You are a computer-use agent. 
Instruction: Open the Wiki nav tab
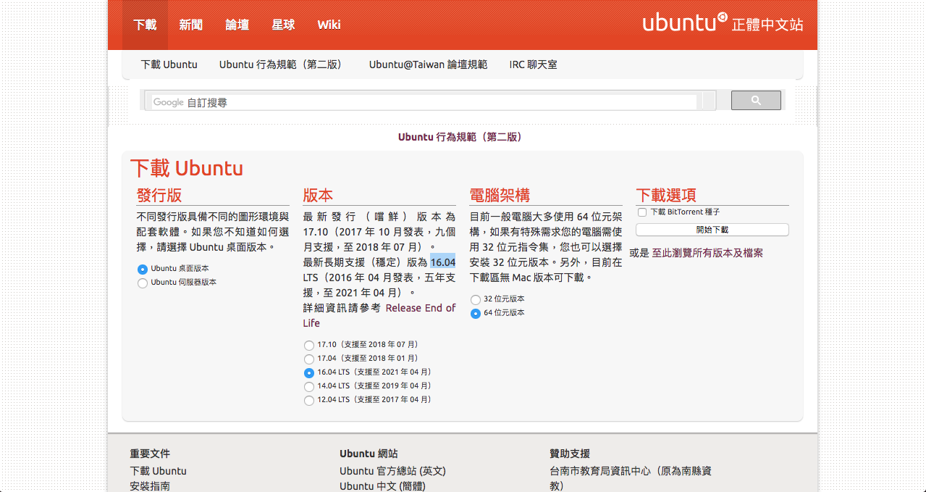(329, 25)
